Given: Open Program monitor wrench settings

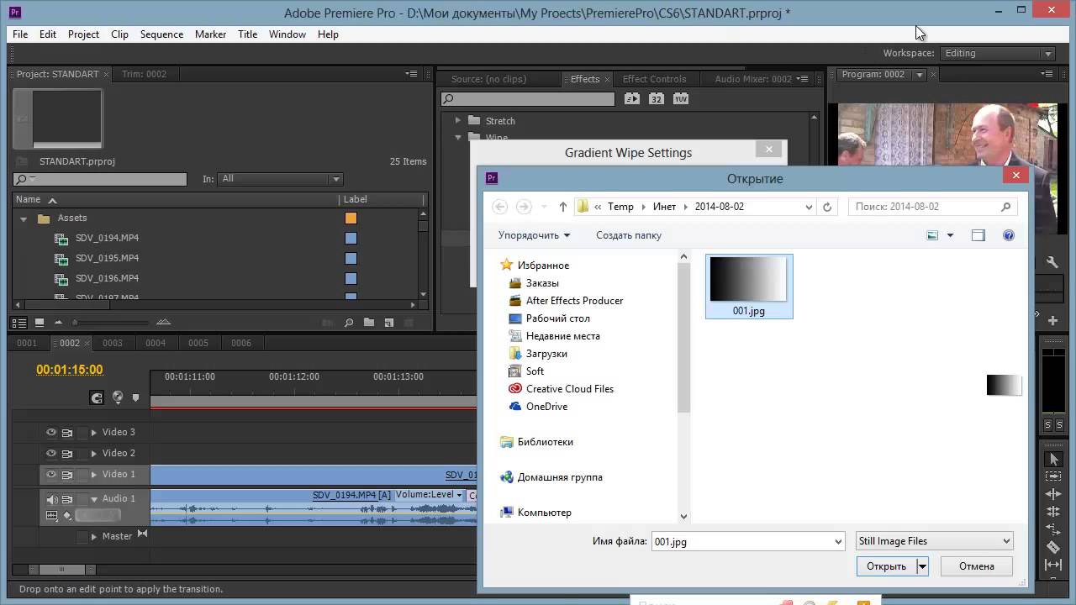Looking at the screenshot, I should (1052, 262).
